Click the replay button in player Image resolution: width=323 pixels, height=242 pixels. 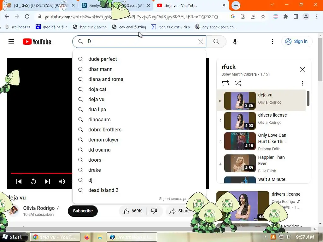33,181
